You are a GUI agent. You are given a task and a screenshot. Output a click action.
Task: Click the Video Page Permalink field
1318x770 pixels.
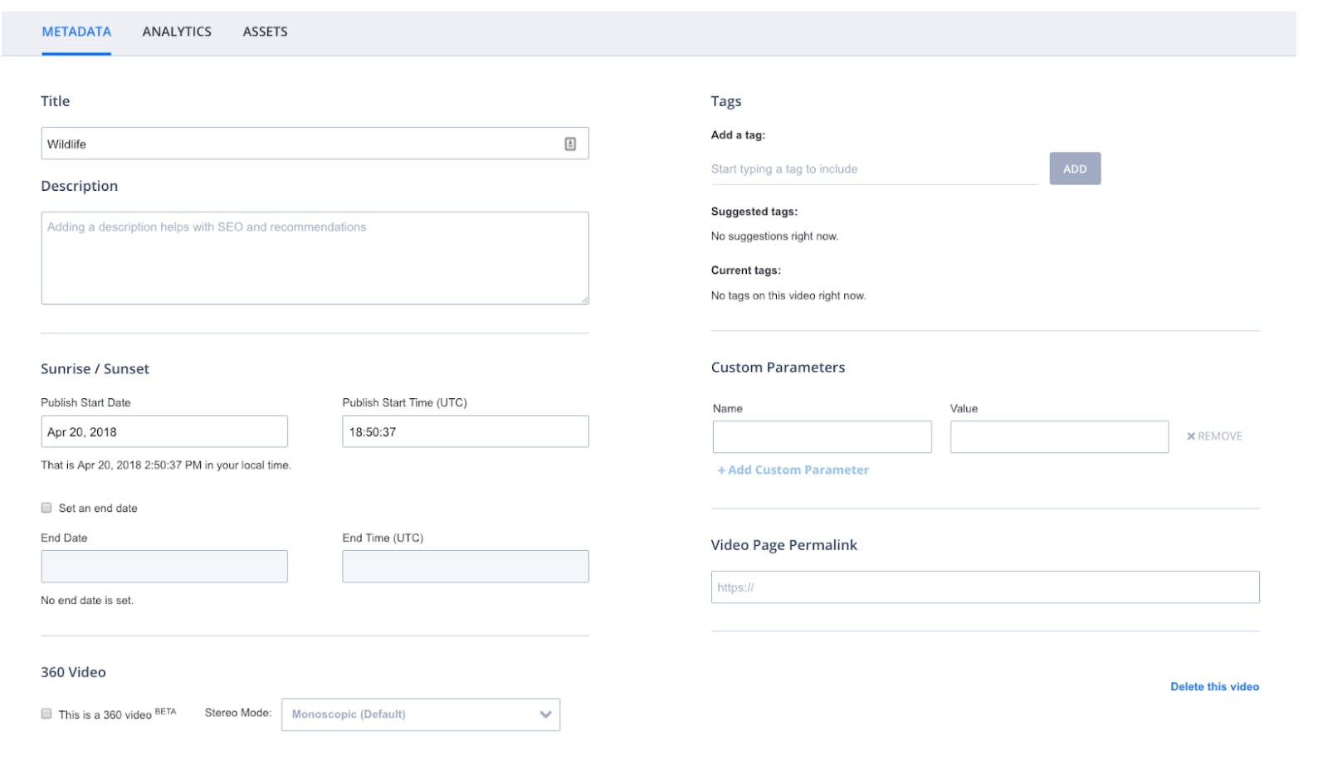click(x=985, y=587)
